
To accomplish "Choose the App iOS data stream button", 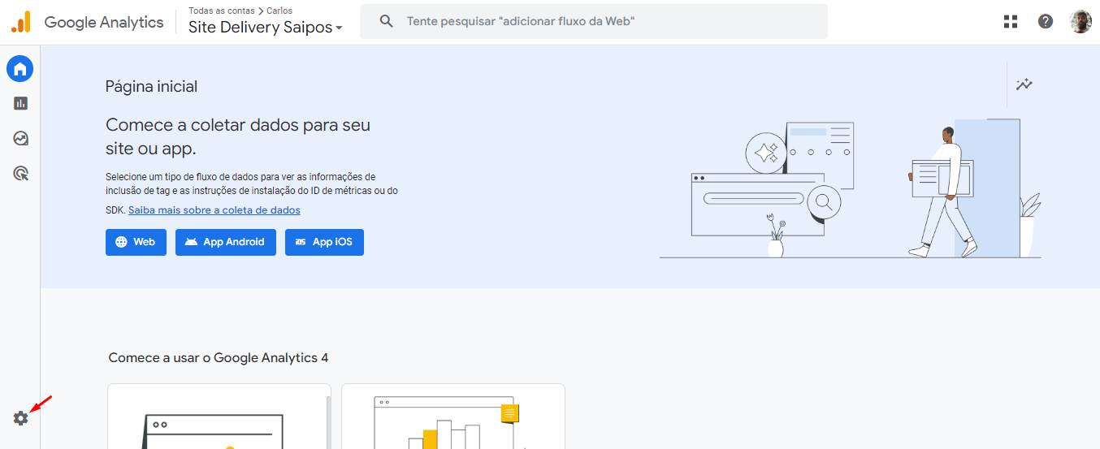I will [324, 242].
